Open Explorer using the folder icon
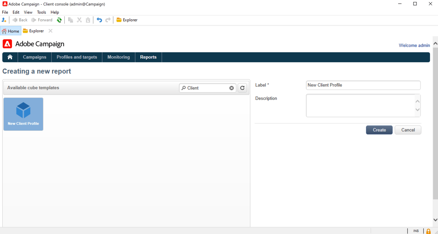 pos(119,20)
